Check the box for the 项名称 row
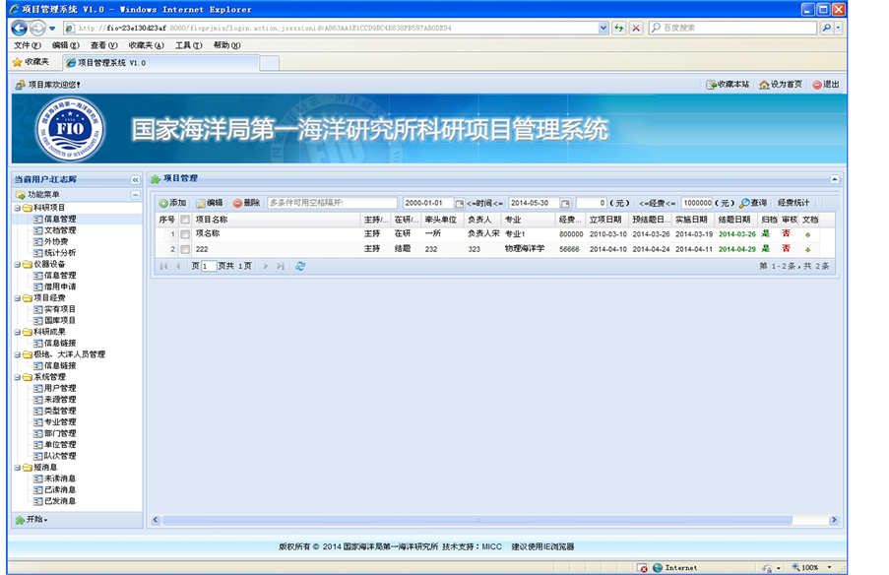The image size is (889, 575). 184,234
